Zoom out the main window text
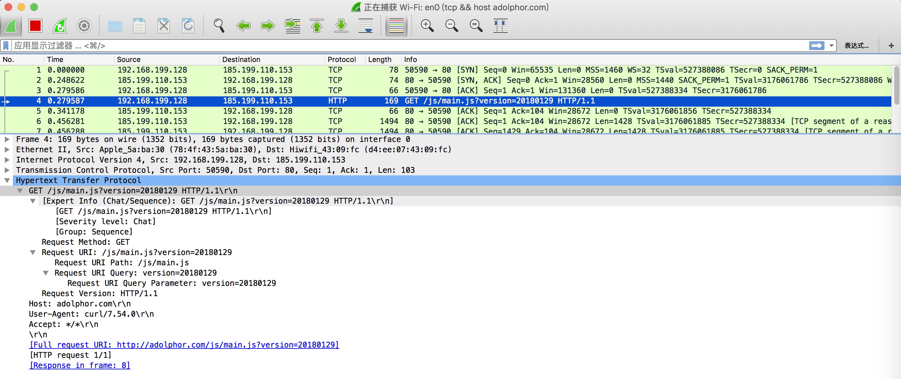 tap(451, 26)
